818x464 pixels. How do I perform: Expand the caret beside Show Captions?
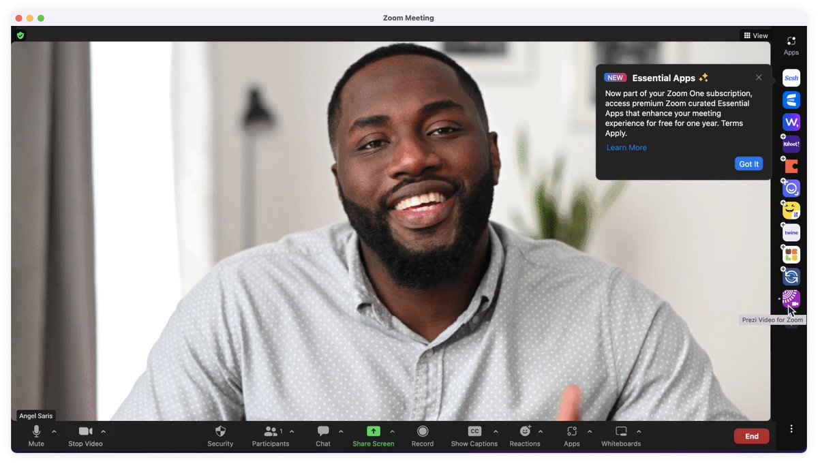[496, 431]
